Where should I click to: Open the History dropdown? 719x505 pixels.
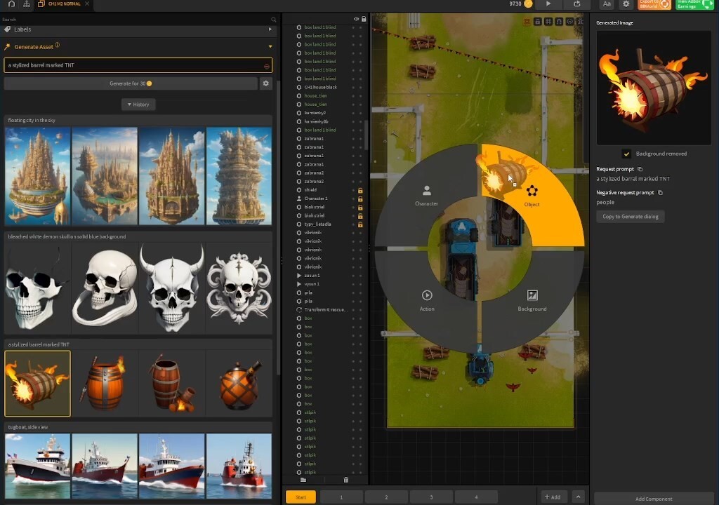coord(138,105)
